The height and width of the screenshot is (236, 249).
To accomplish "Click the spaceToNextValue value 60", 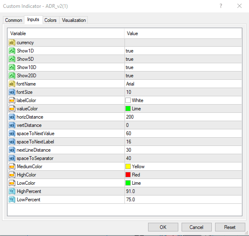I will [129, 133].
